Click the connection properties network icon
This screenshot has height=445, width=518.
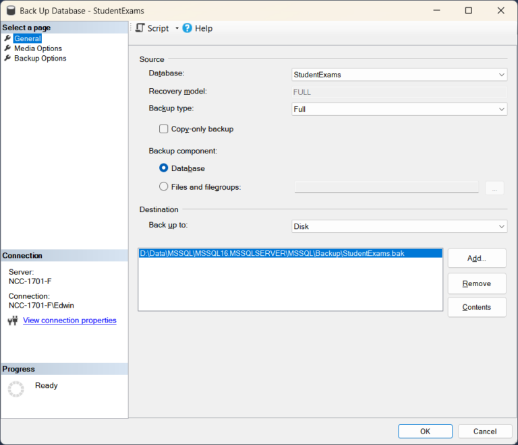(13, 321)
